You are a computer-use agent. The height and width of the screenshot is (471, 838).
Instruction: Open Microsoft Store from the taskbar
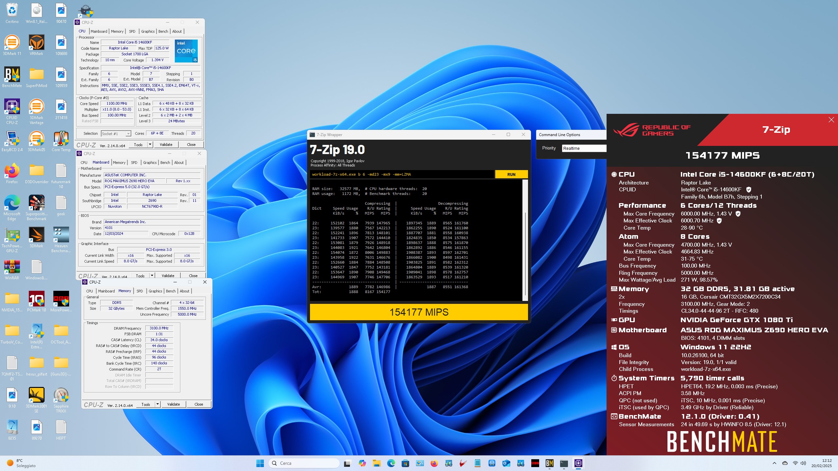[405, 463]
